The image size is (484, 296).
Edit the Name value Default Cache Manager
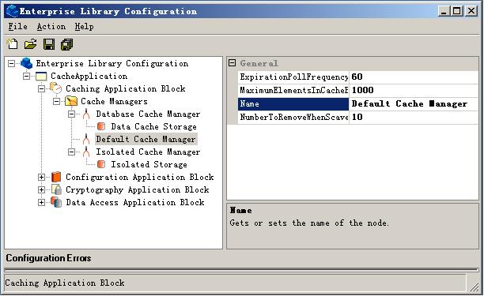[x=414, y=104]
